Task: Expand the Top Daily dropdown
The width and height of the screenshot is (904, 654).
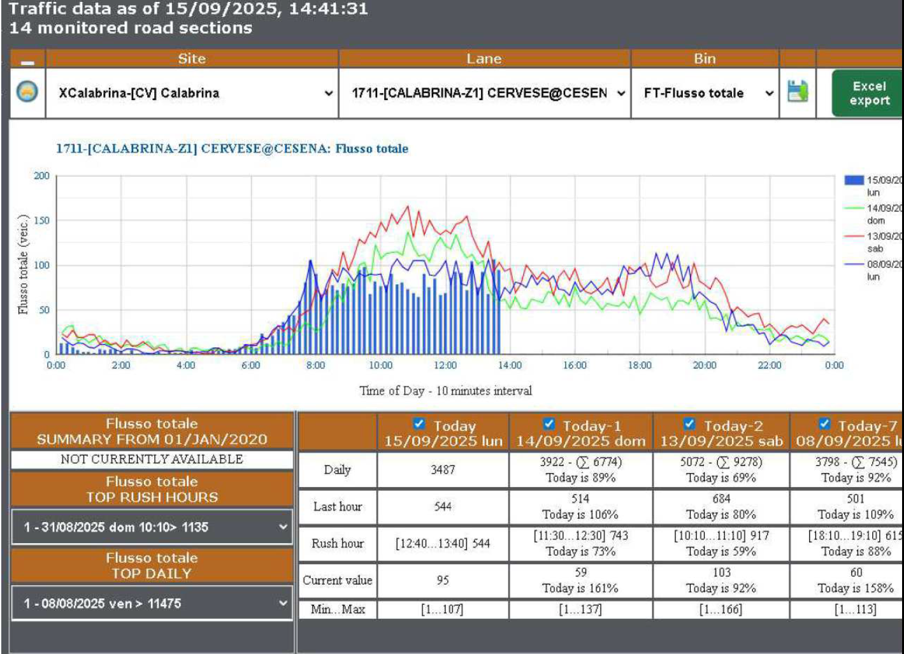Action: (x=152, y=603)
